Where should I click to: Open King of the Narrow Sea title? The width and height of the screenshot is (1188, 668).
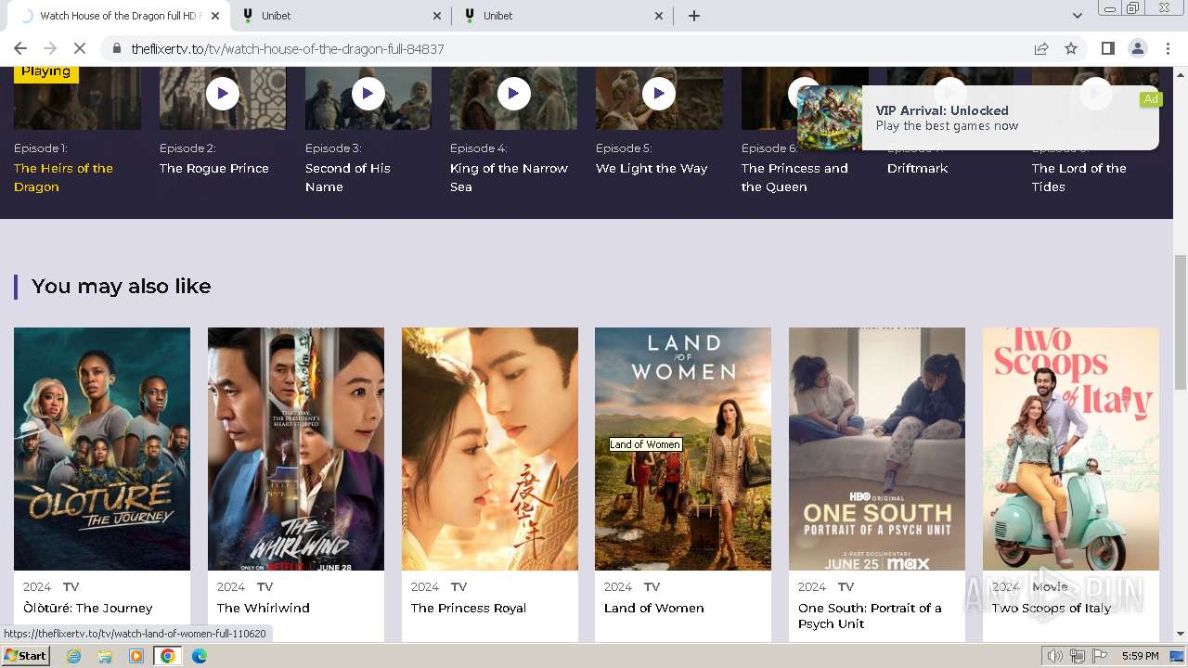(x=509, y=177)
